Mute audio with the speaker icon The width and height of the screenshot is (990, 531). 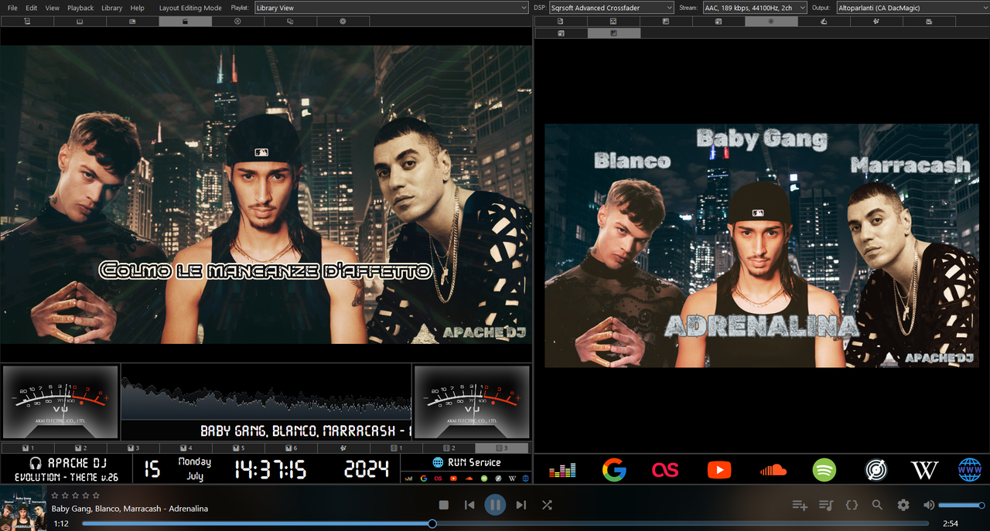coord(929,505)
